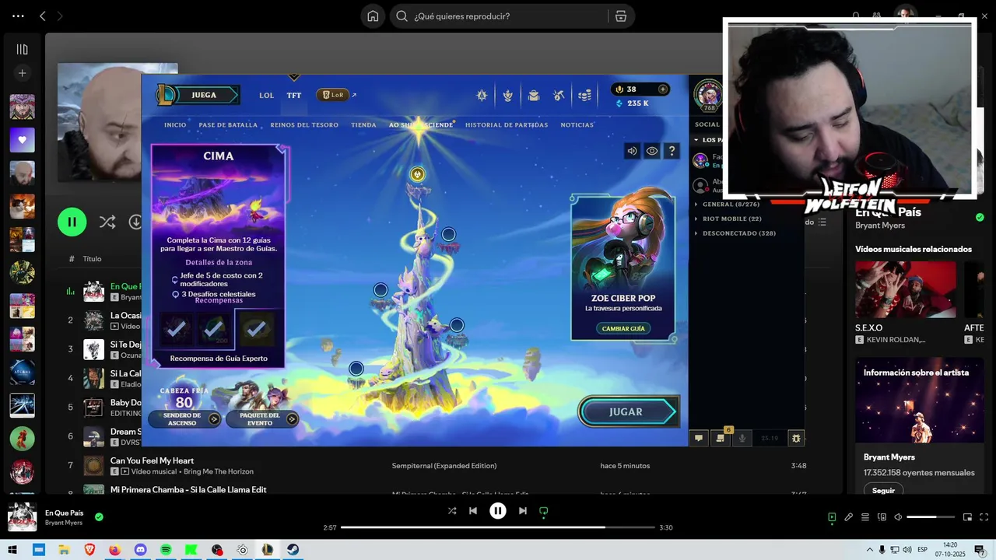Skip to previous track in player bar

click(473, 511)
